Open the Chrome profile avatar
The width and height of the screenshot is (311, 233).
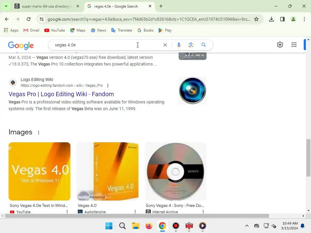[293, 19]
